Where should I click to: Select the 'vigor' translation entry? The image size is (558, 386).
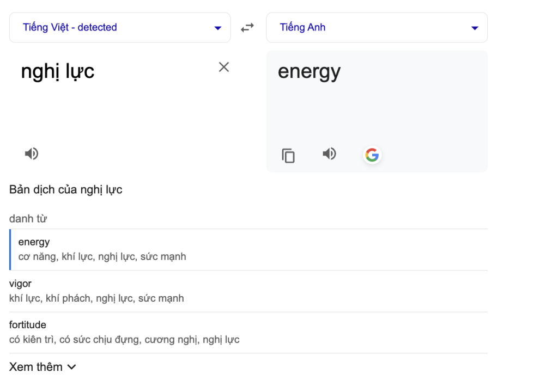point(20,284)
